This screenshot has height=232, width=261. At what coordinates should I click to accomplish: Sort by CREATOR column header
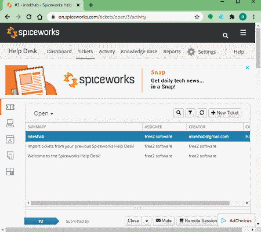coord(197,127)
